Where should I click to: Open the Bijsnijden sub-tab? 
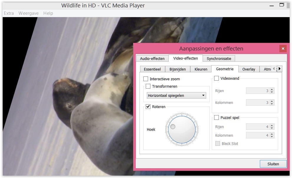point(178,69)
